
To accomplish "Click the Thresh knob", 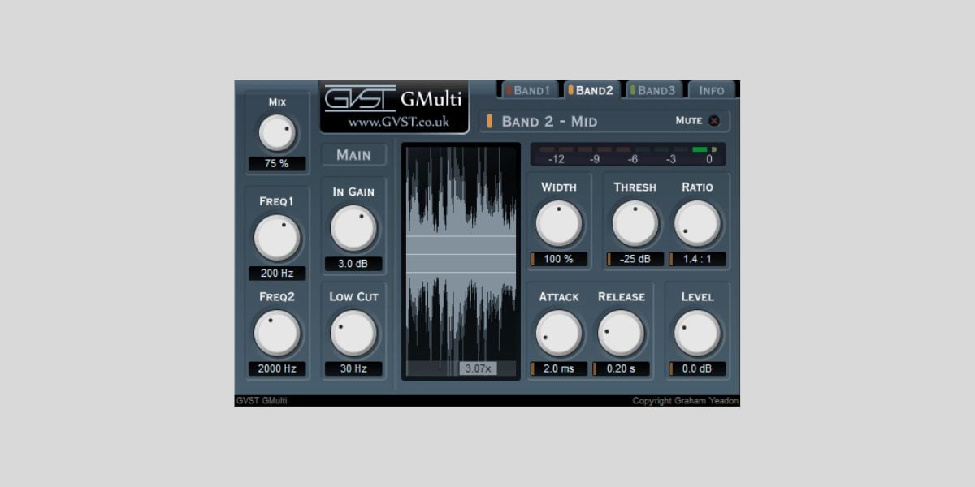I will pos(635,223).
